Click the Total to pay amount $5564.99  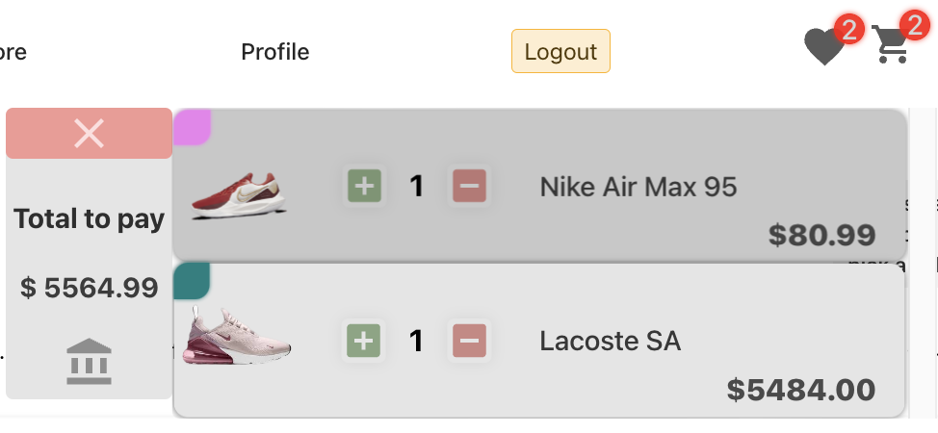pos(89,287)
